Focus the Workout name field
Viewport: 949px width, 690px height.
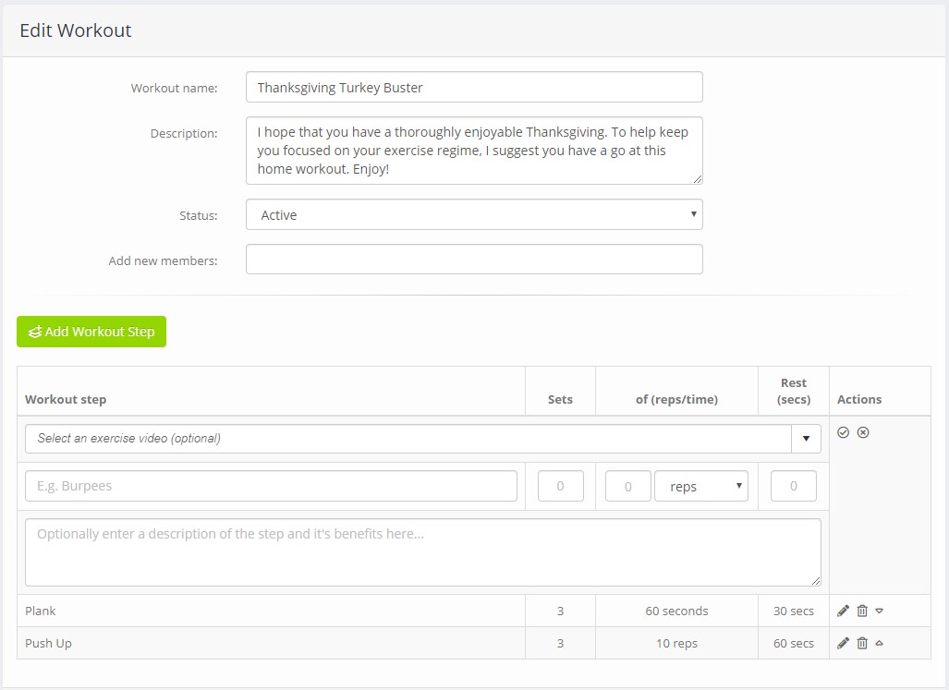pyautogui.click(x=474, y=87)
